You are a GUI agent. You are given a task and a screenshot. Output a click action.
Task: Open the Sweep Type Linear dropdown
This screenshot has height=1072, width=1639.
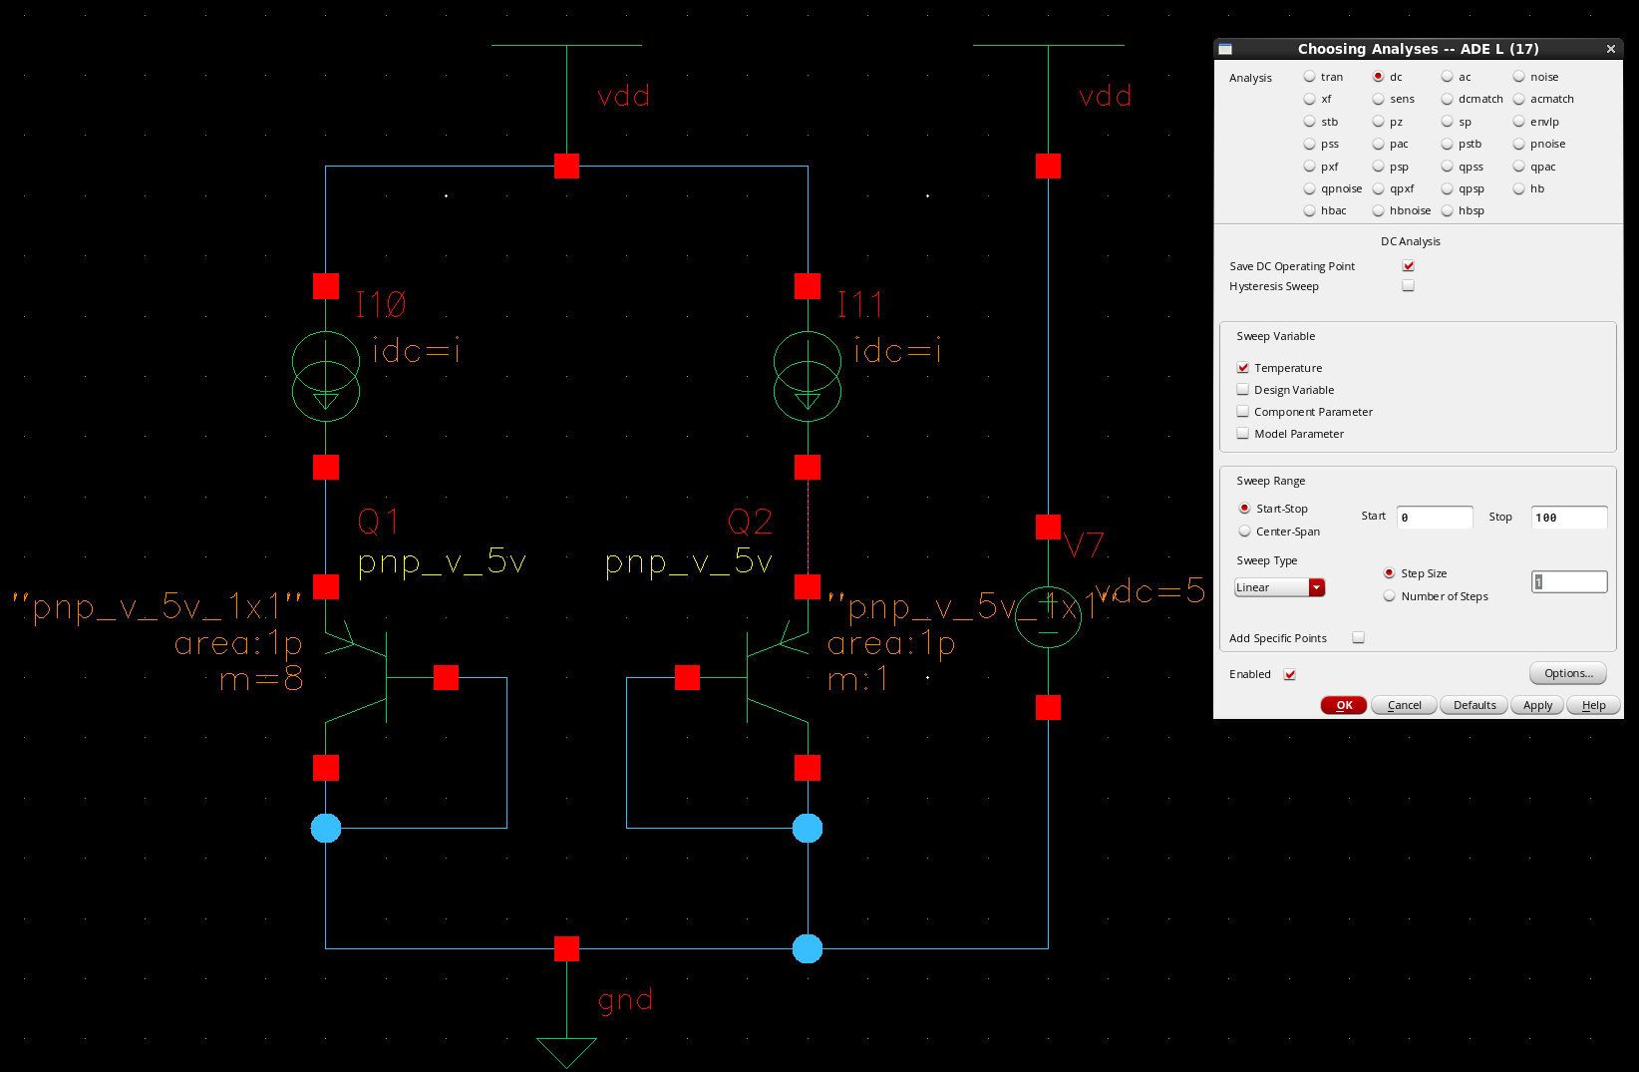pos(1279,587)
